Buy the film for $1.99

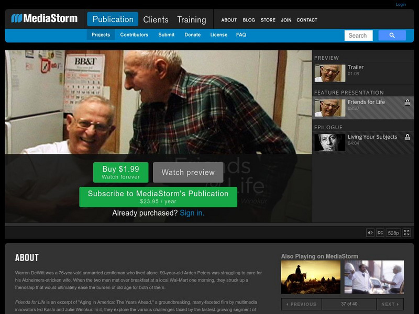(121, 173)
